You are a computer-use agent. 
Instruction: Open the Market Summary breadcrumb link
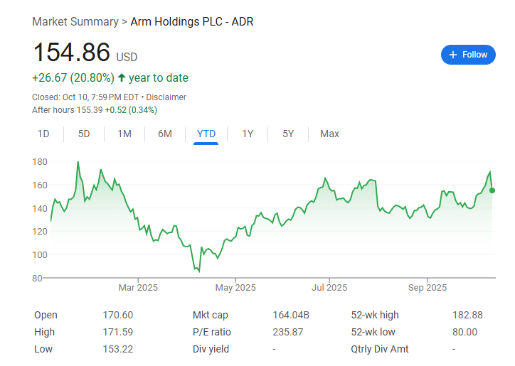75,21
